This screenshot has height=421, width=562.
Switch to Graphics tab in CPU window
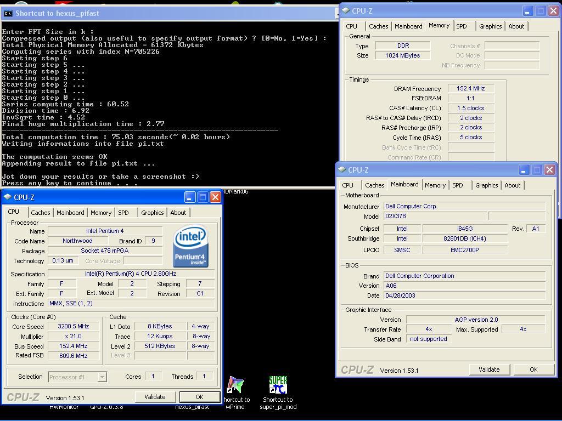click(x=153, y=213)
